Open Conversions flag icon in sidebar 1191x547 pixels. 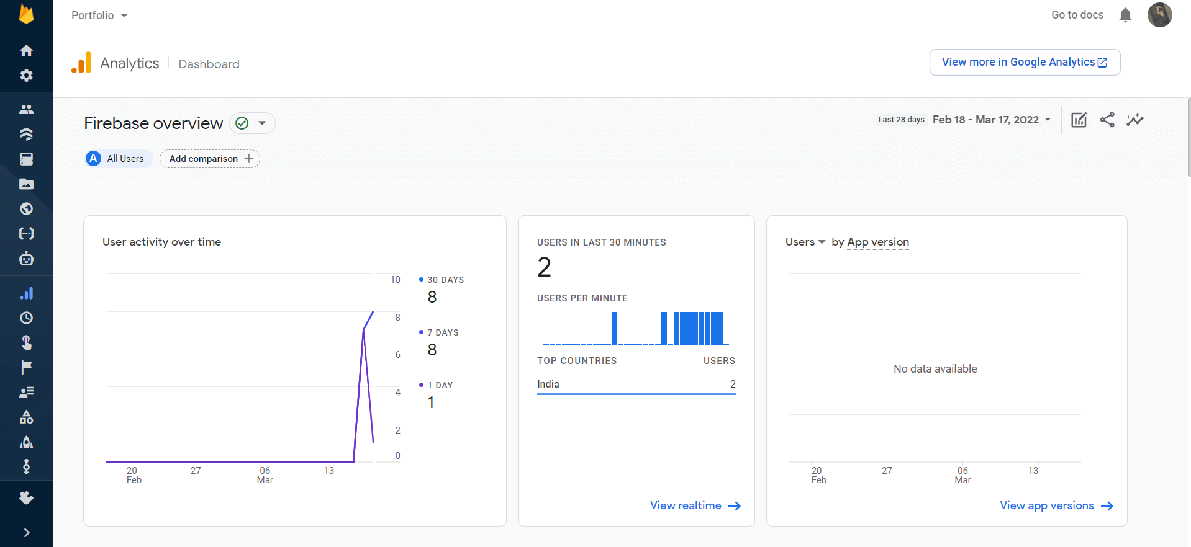26,367
